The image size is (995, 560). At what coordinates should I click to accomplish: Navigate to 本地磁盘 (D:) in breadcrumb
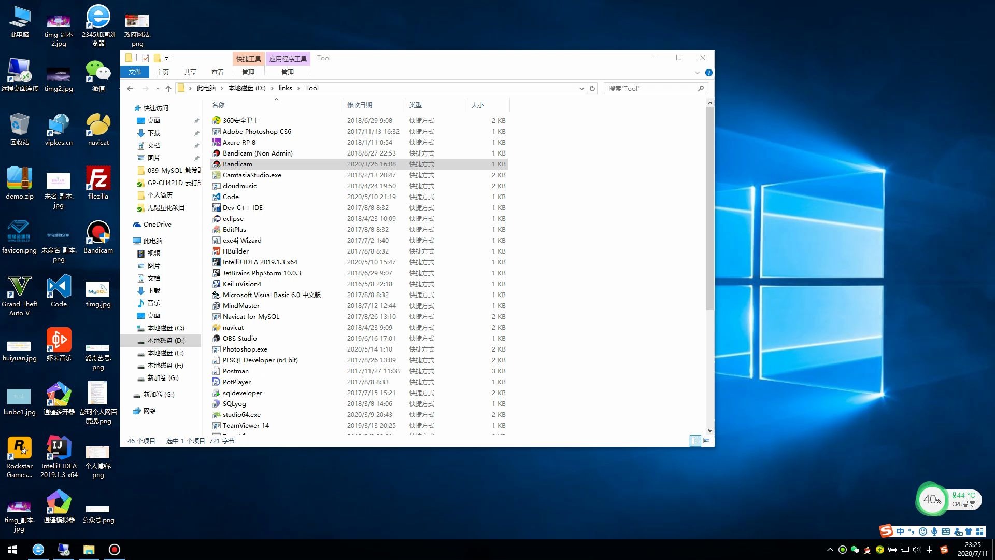click(x=247, y=88)
